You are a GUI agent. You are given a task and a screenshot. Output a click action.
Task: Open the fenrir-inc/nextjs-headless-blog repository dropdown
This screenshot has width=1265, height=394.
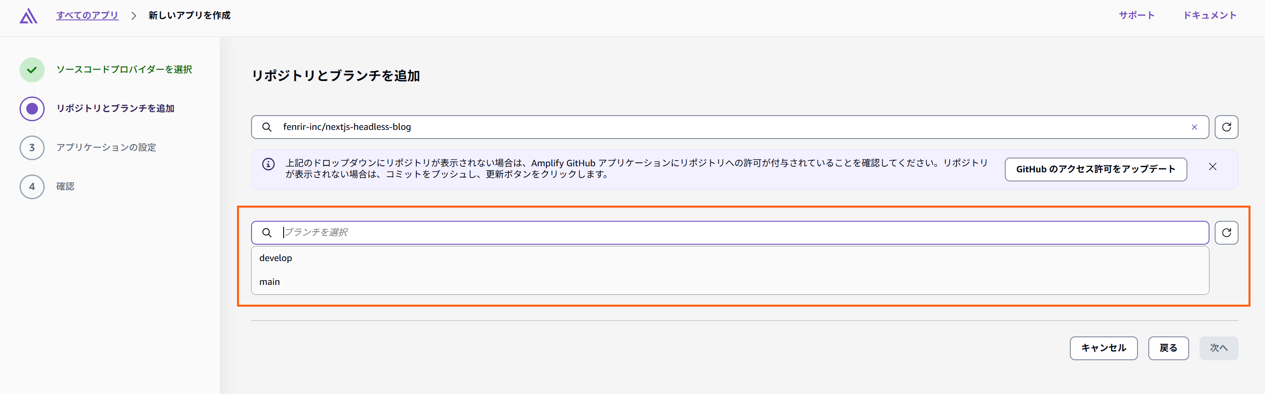pyautogui.click(x=730, y=127)
